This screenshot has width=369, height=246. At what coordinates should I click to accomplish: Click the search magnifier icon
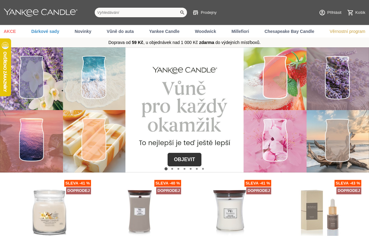(x=182, y=13)
